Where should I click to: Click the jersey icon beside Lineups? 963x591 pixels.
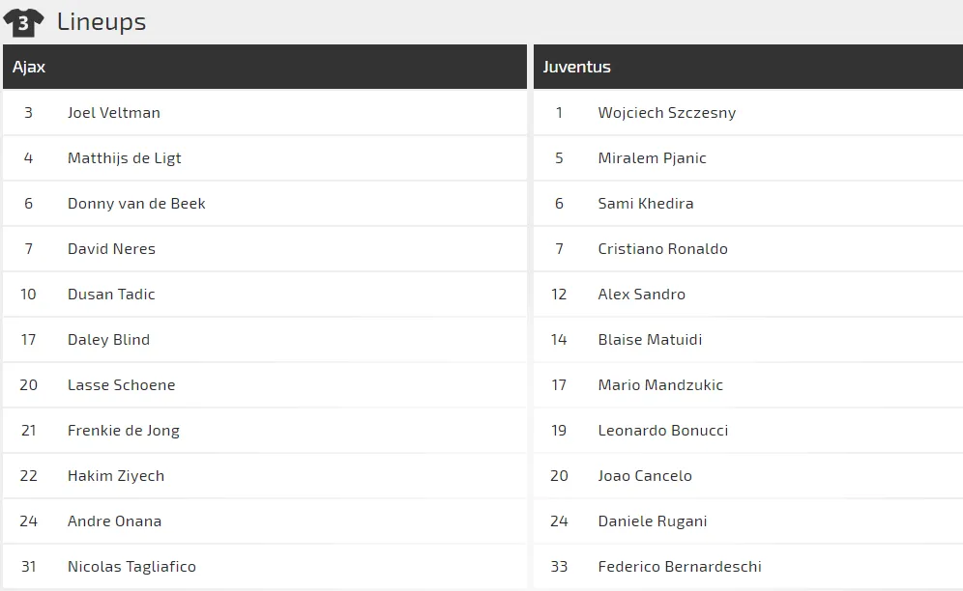click(x=23, y=21)
